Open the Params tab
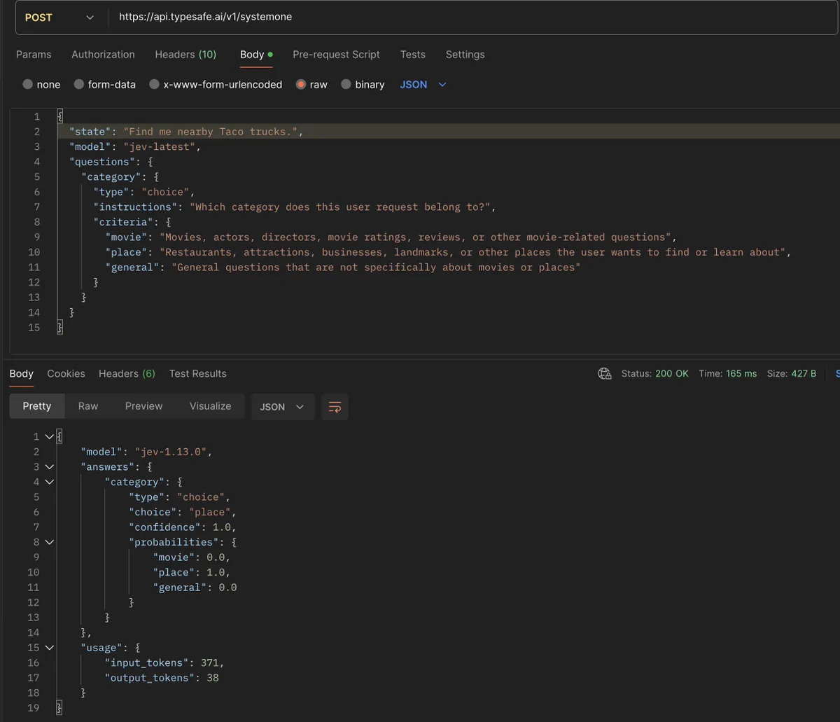Screen dimensions: 840x722 [x=34, y=55]
